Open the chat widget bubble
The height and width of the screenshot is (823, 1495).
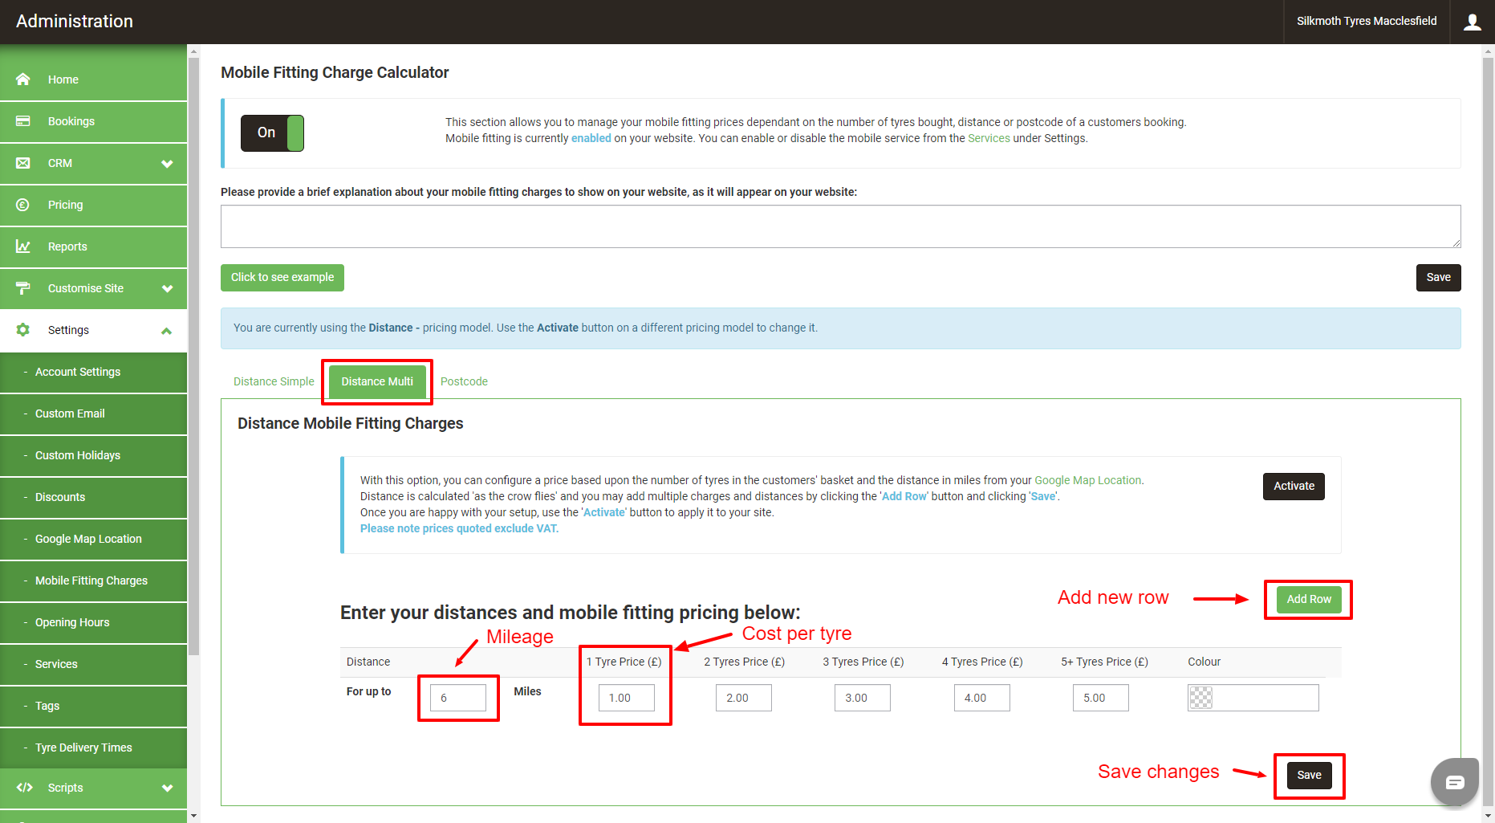[x=1454, y=781]
